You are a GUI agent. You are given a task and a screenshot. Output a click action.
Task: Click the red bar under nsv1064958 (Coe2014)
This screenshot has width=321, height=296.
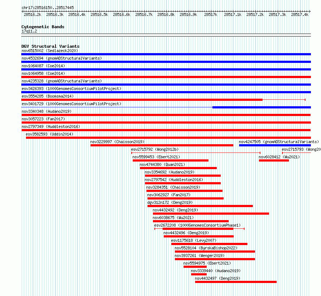pyautogui.click(x=166, y=77)
